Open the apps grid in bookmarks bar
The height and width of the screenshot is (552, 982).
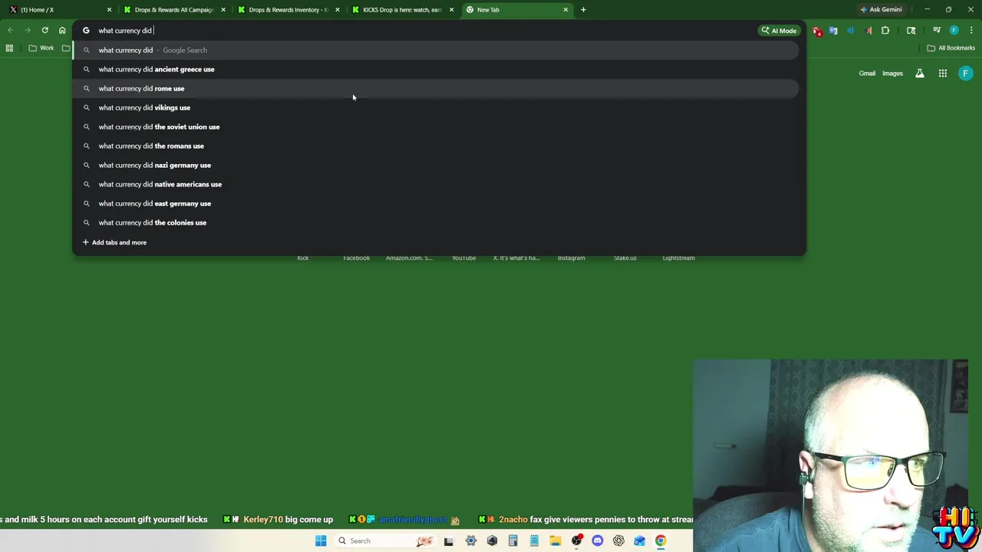coord(9,48)
